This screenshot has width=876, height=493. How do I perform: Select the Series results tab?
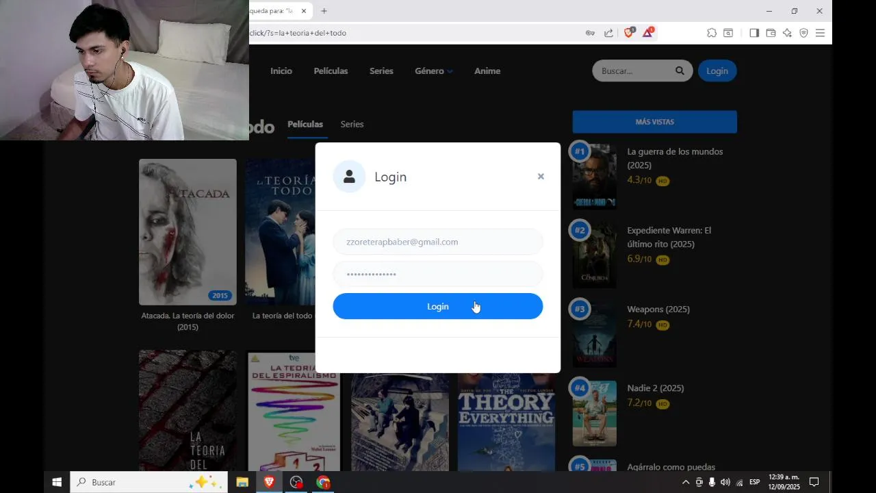click(352, 124)
